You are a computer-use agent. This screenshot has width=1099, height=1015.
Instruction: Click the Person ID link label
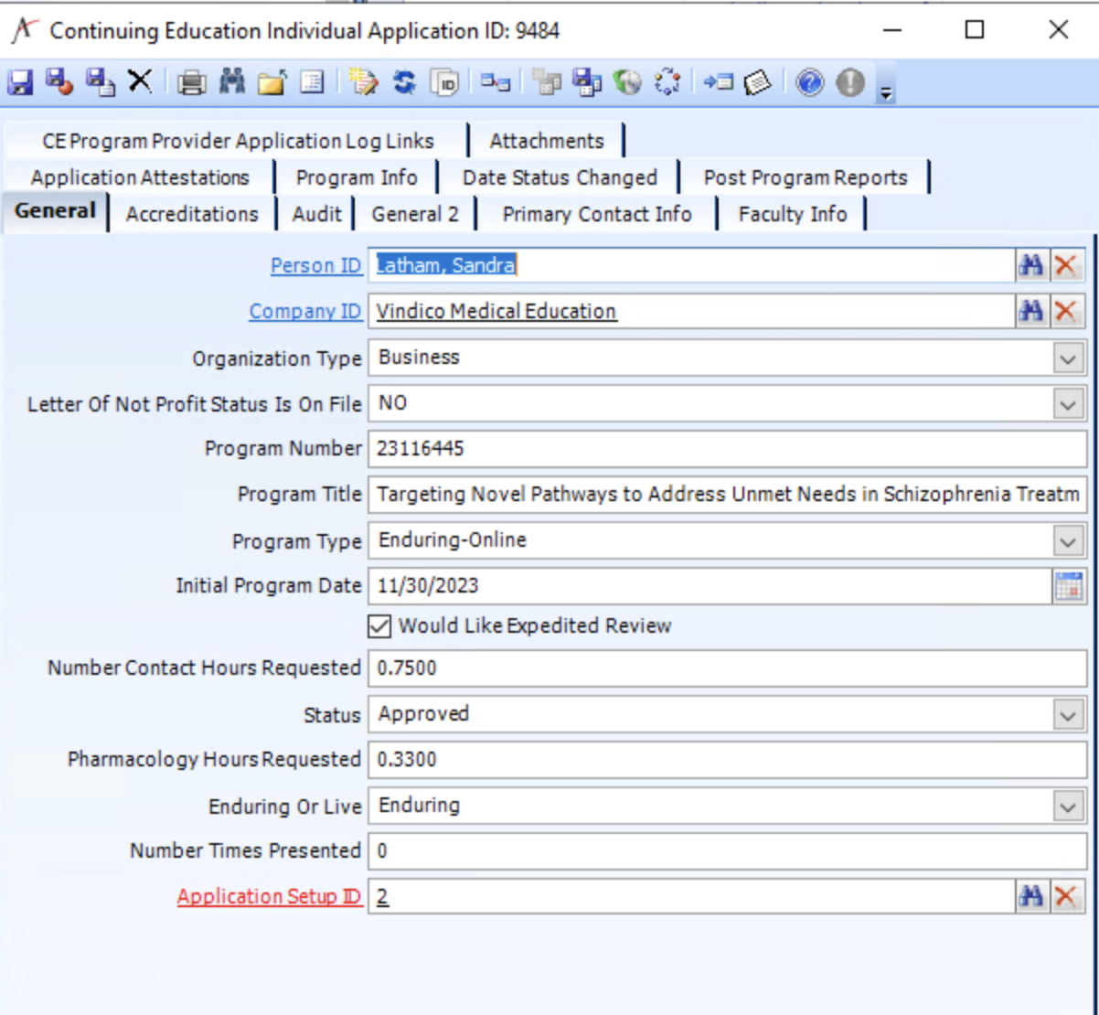click(315, 265)
